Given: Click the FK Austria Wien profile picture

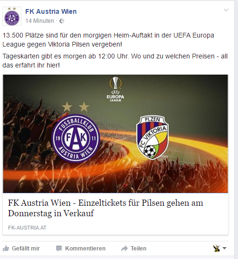Looking at the screenshot, I should [12, 16].
